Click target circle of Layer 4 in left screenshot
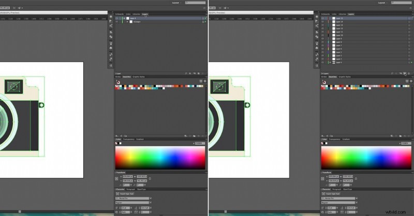Screen dimensions: 414x216 203,18
